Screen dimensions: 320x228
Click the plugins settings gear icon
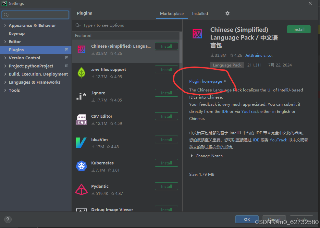click(x=228, y=13)
